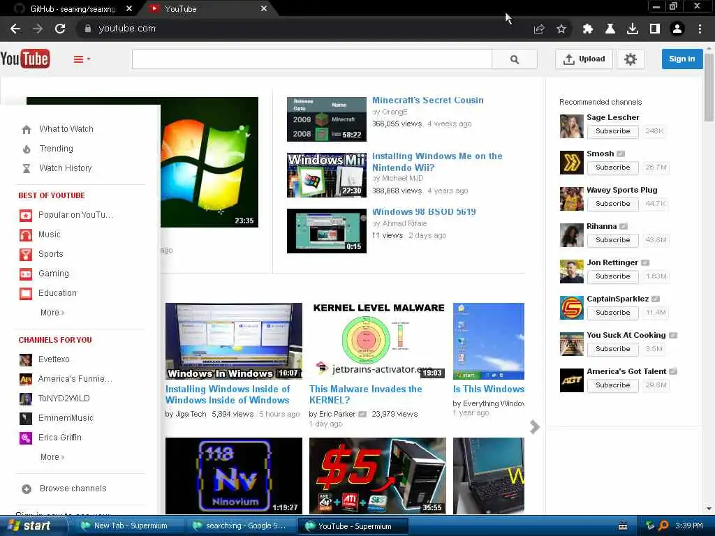The height and width of the screenshot is (536, 715).
Task: Click the browser forward arrow
Action: pos(38,29)
